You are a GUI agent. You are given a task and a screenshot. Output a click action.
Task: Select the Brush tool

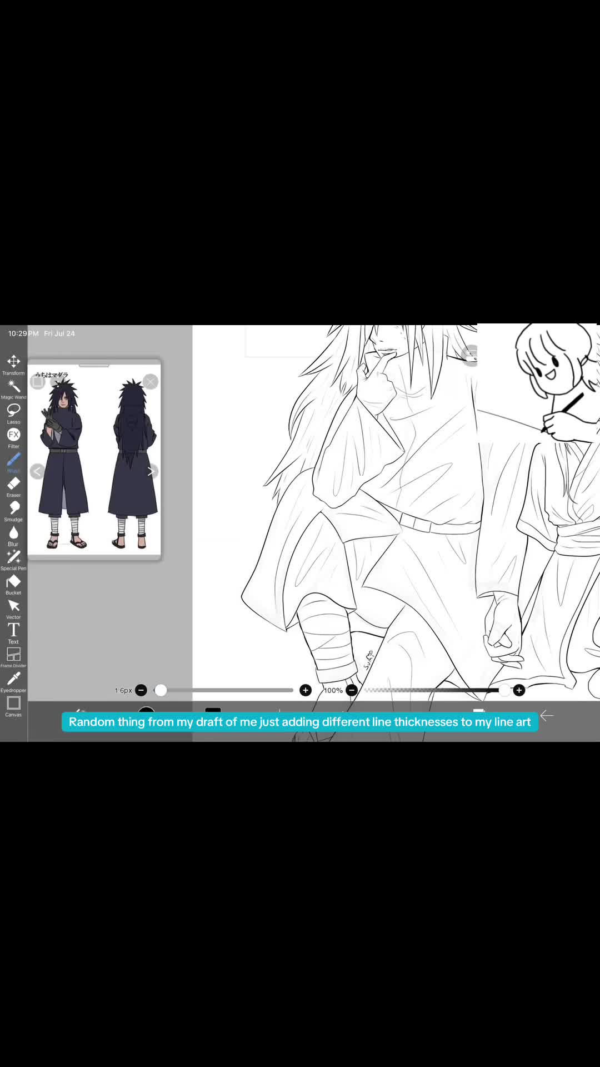point(13,462)
